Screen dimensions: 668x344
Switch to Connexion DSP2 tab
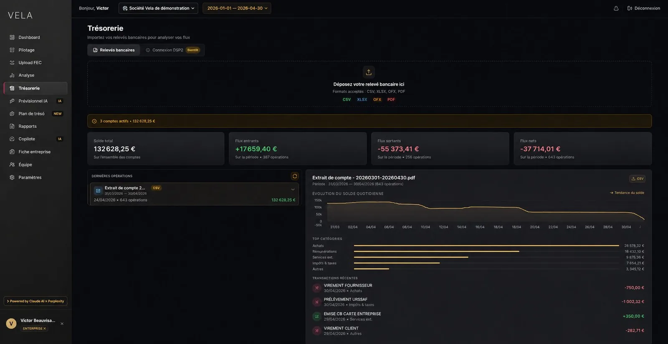pyautogui.click(x=172, y=50)
